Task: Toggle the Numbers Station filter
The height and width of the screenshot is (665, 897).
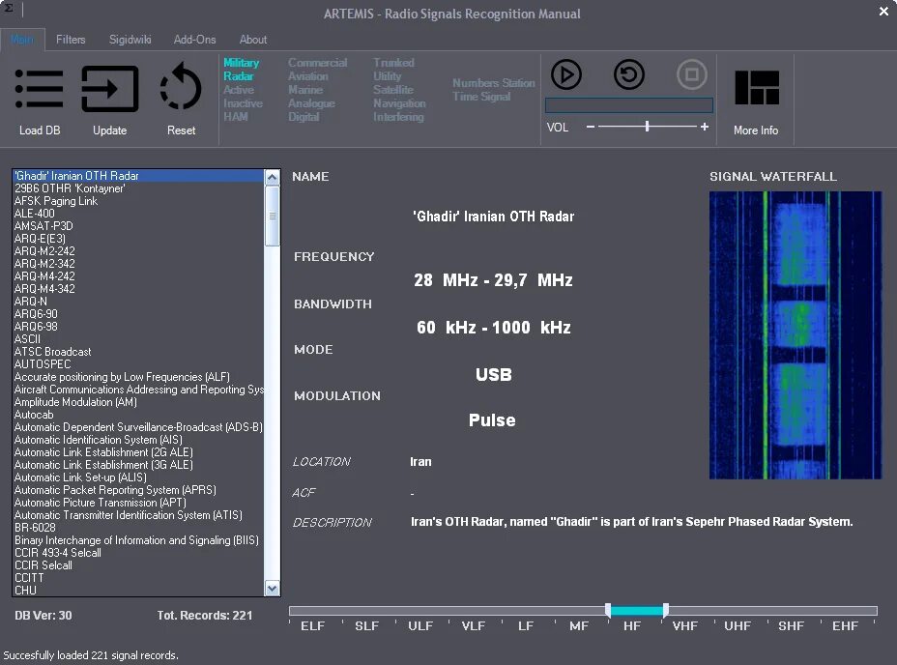Action: [494, 83]
